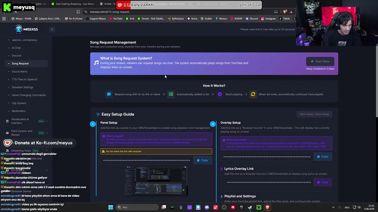Toggle Open Setup / Close Setup guide
378x212 pixels.
(x=314, y=114)
